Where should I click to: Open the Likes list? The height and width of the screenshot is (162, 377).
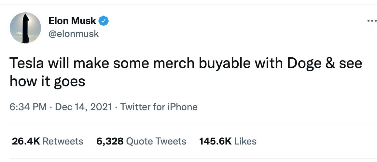click(245, 141)
